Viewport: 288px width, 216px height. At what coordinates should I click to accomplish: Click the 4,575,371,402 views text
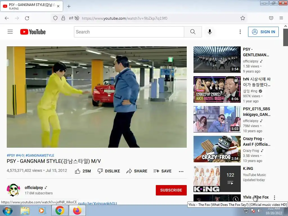(24, 170)
